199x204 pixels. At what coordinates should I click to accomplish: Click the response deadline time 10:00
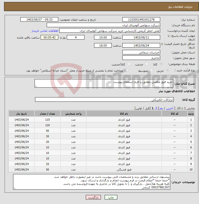(103, 38)
